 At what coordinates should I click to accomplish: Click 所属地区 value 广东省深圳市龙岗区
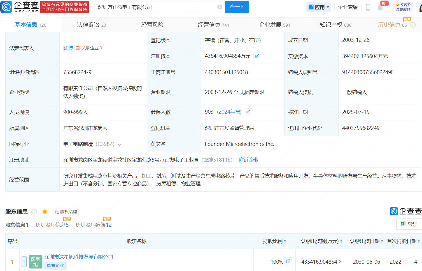tap(85, 128)
